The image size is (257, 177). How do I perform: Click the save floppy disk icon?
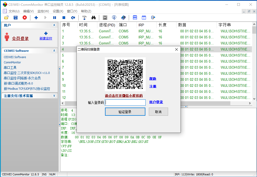[x=16, y=18]
